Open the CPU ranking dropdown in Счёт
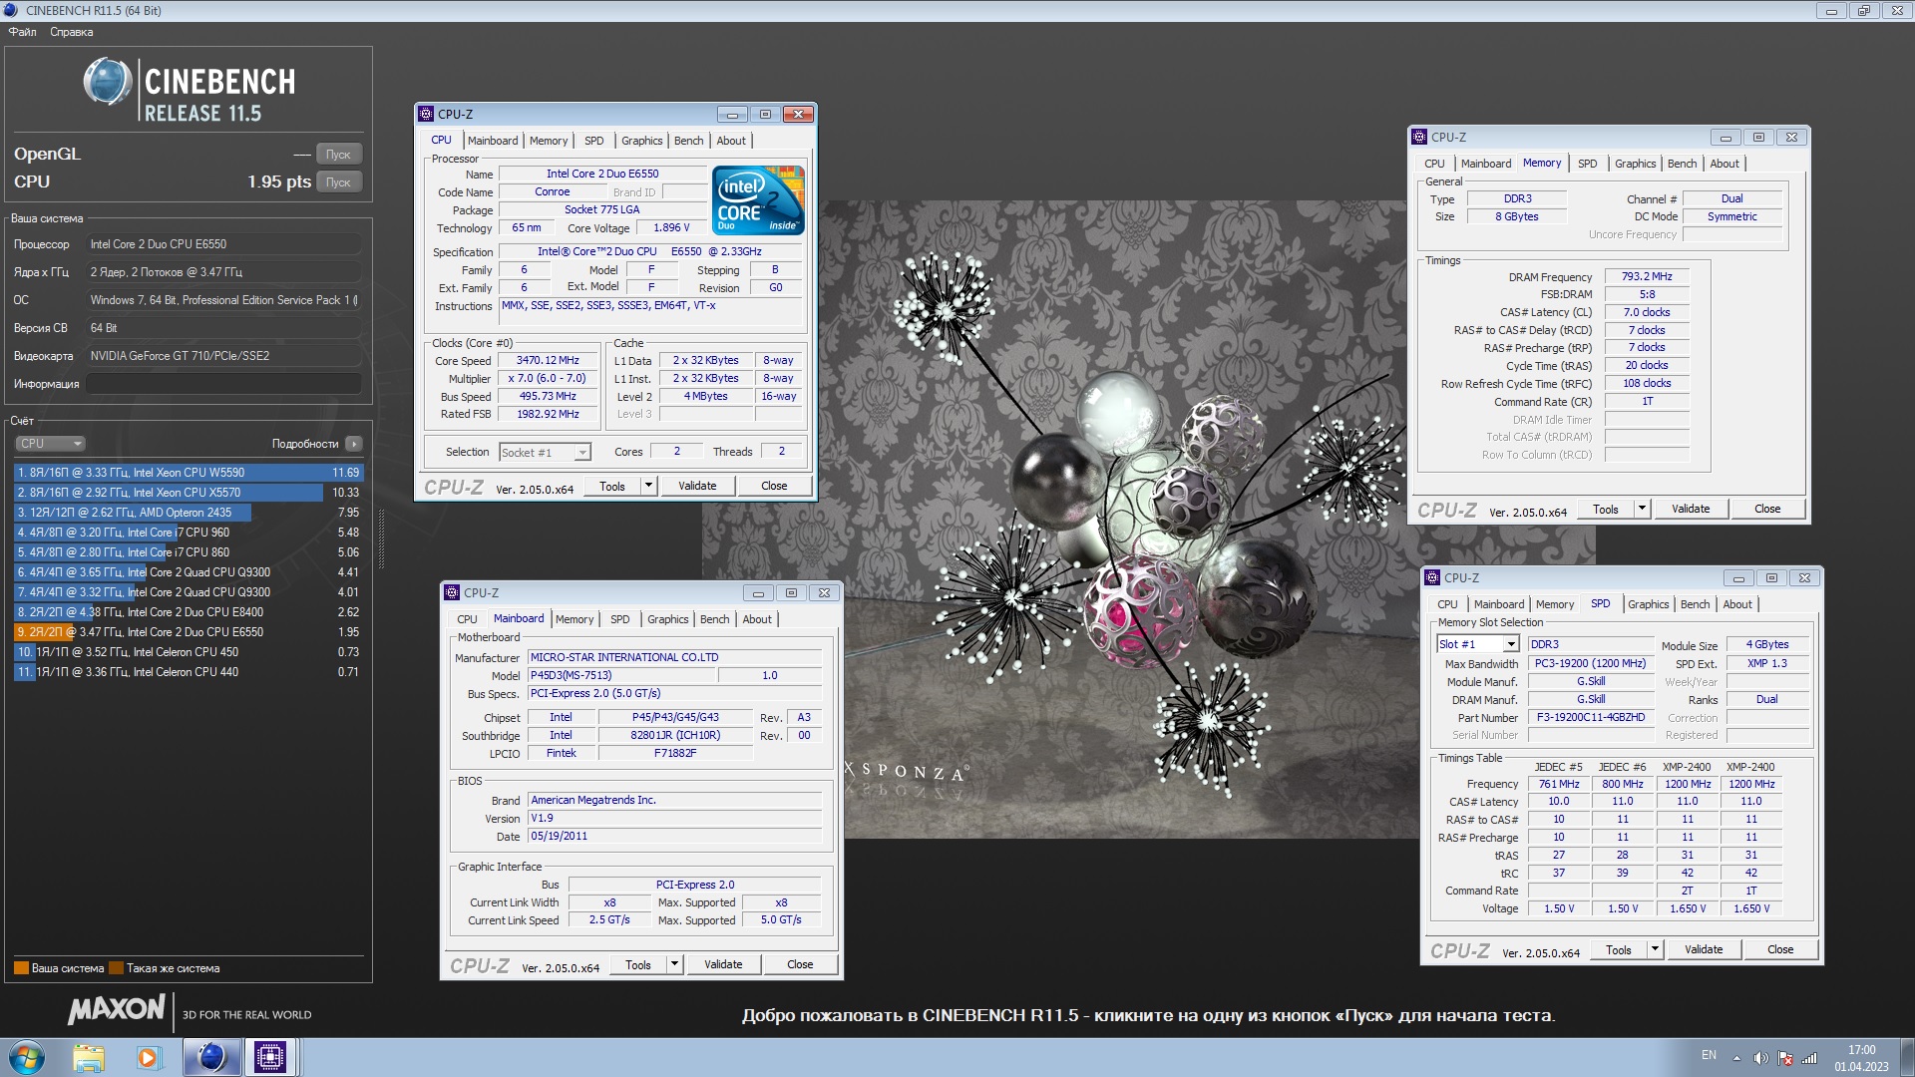Viewport: 1915px width, 1077px height. (50, 444)
